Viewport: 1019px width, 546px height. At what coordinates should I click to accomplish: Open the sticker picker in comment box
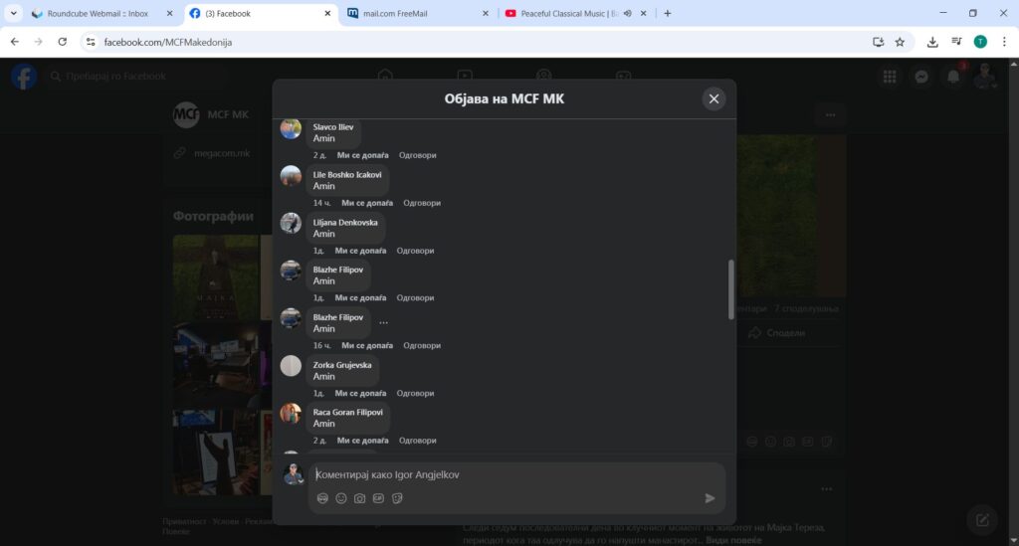coord(397,498)
